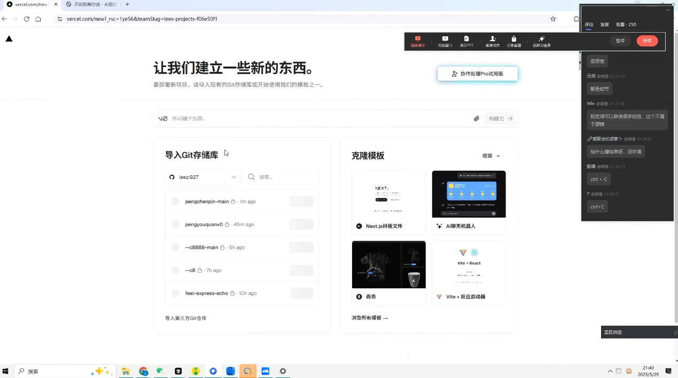Switch to the 发言 tab in live panel
This screenshot has width=678, height=378.
click(x=604, y=24)
